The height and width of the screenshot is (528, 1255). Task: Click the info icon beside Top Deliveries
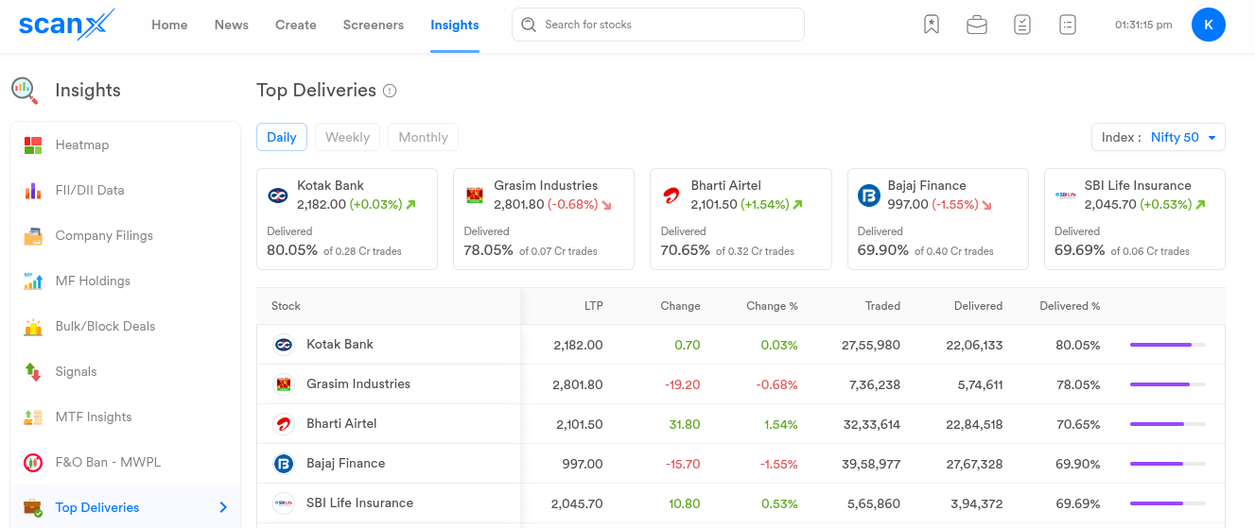coord(390,91)
